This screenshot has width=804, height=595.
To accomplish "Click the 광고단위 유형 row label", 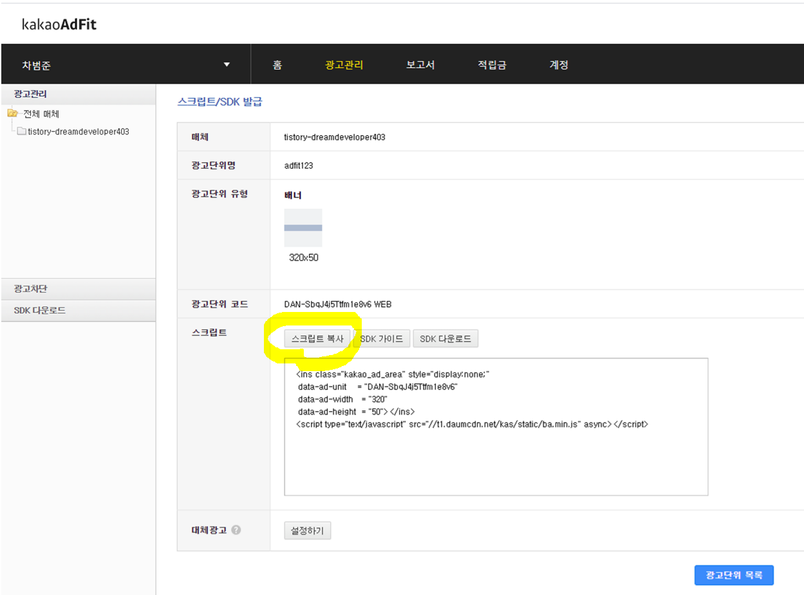I will point(219,194).
